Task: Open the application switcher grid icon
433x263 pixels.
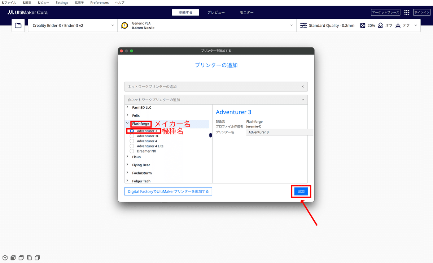Action: [x=407, y=12]
